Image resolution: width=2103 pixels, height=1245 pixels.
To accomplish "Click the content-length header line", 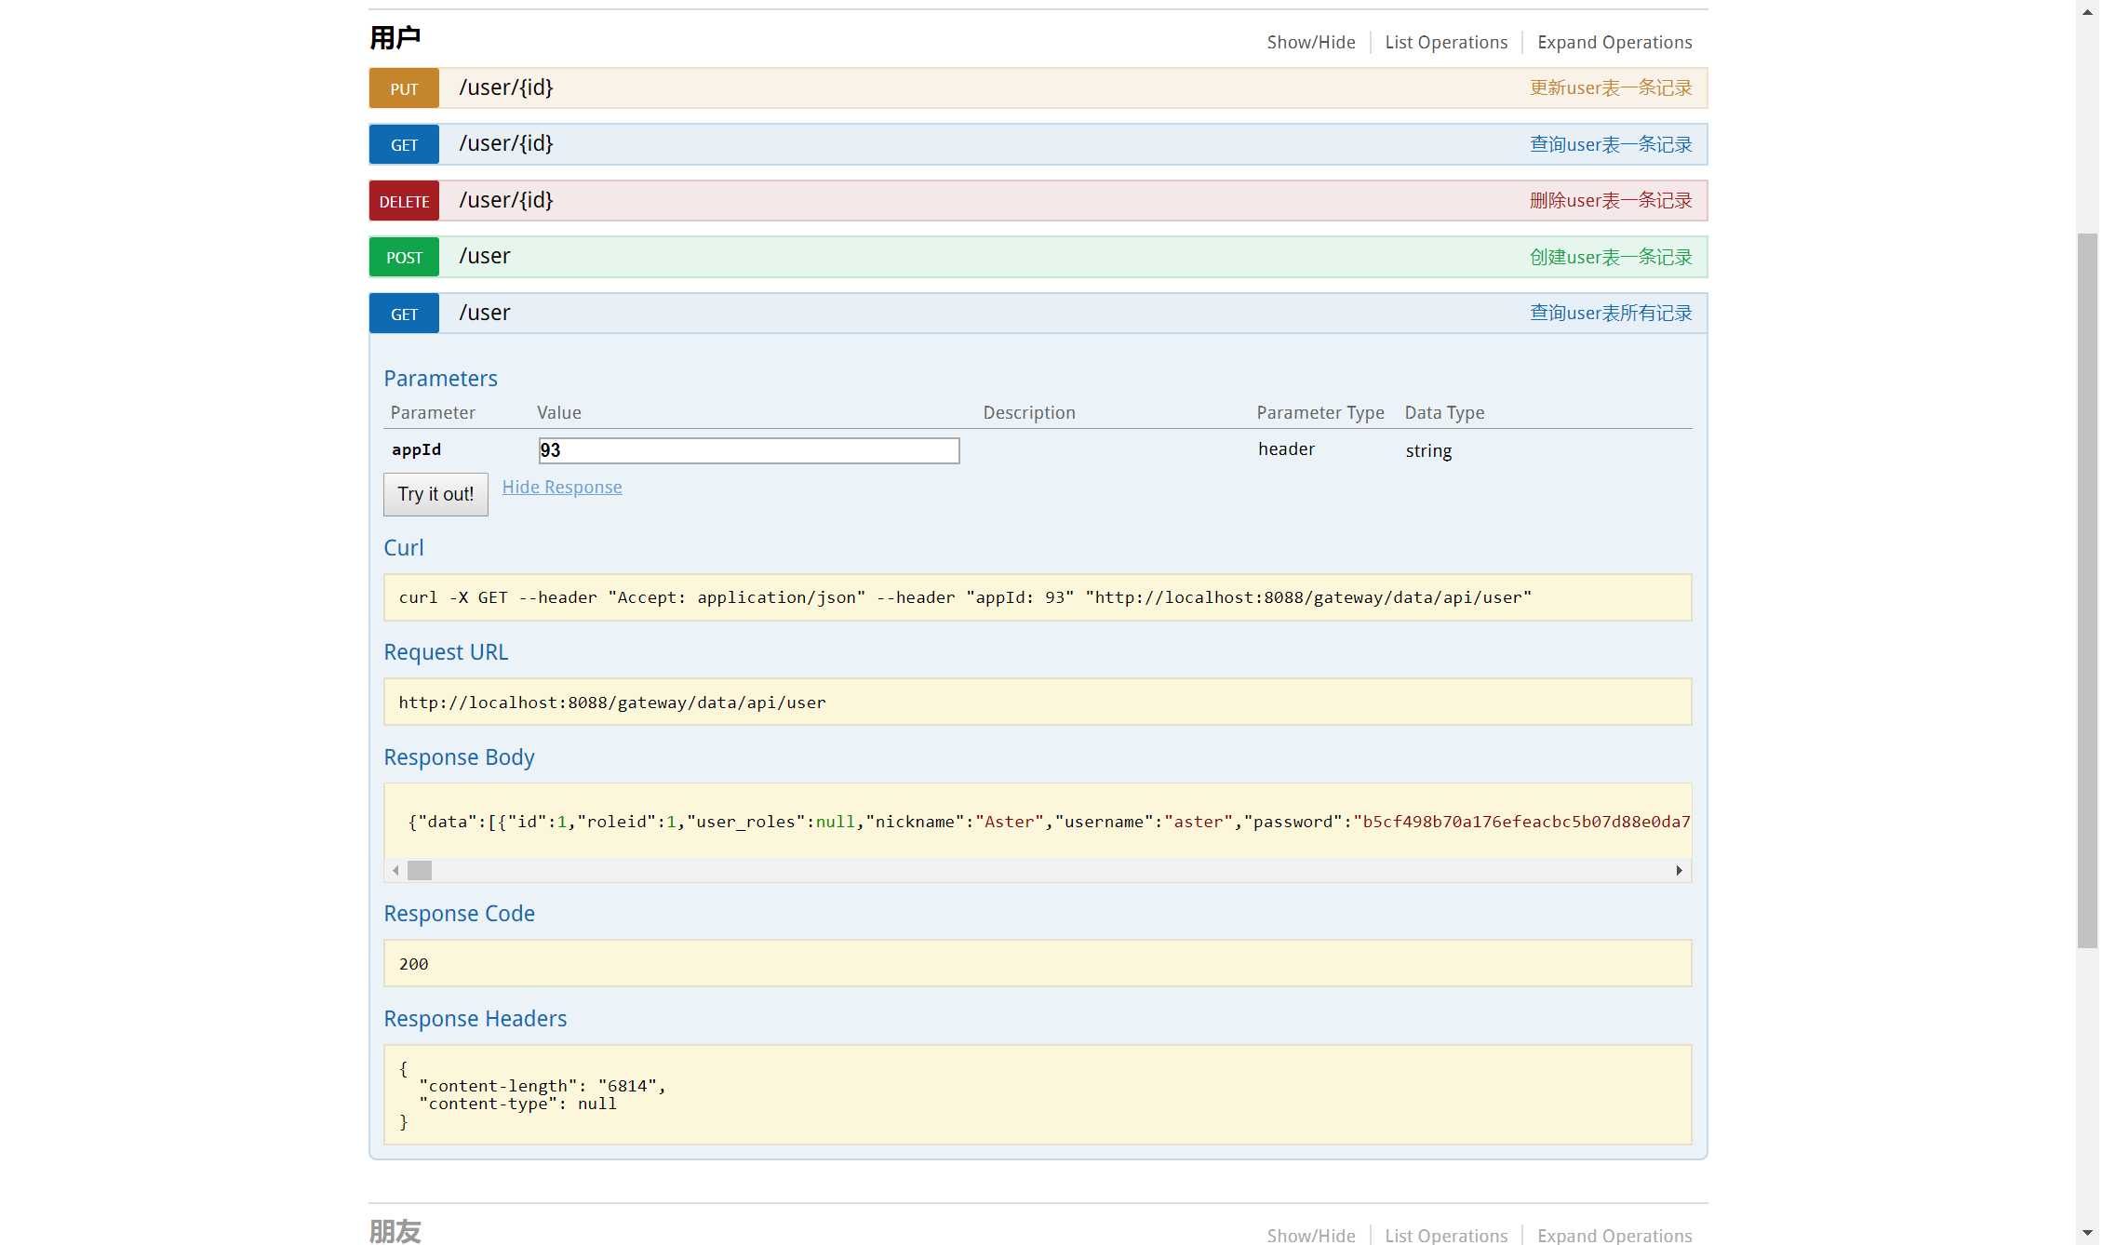I will coord(542,1086).
